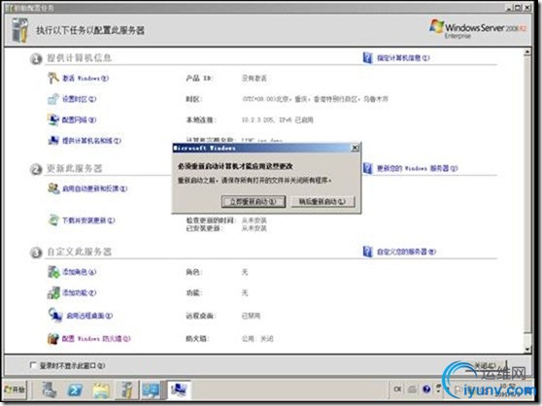
Task: Click the CH language indicator in tray
Action: click(x=397, y=389)
